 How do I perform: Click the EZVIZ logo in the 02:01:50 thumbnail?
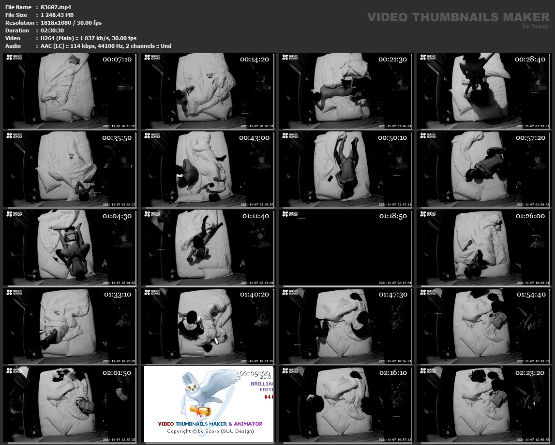click(12, 371)
